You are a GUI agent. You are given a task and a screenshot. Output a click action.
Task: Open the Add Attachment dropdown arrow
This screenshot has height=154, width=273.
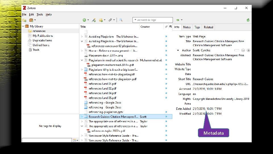tap(114, 20)
